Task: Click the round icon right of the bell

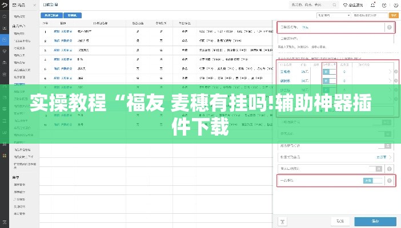Action: [384, 5]
